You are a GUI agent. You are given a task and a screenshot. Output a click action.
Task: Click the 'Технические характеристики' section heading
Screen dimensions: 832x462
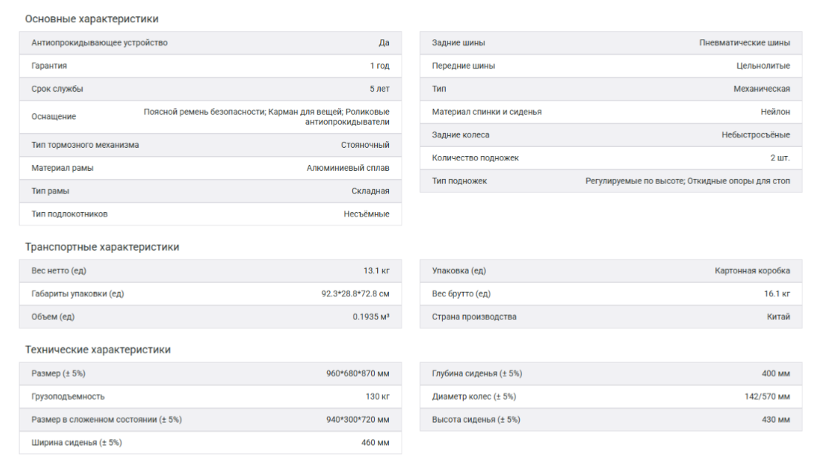click(x=98, y=350)
